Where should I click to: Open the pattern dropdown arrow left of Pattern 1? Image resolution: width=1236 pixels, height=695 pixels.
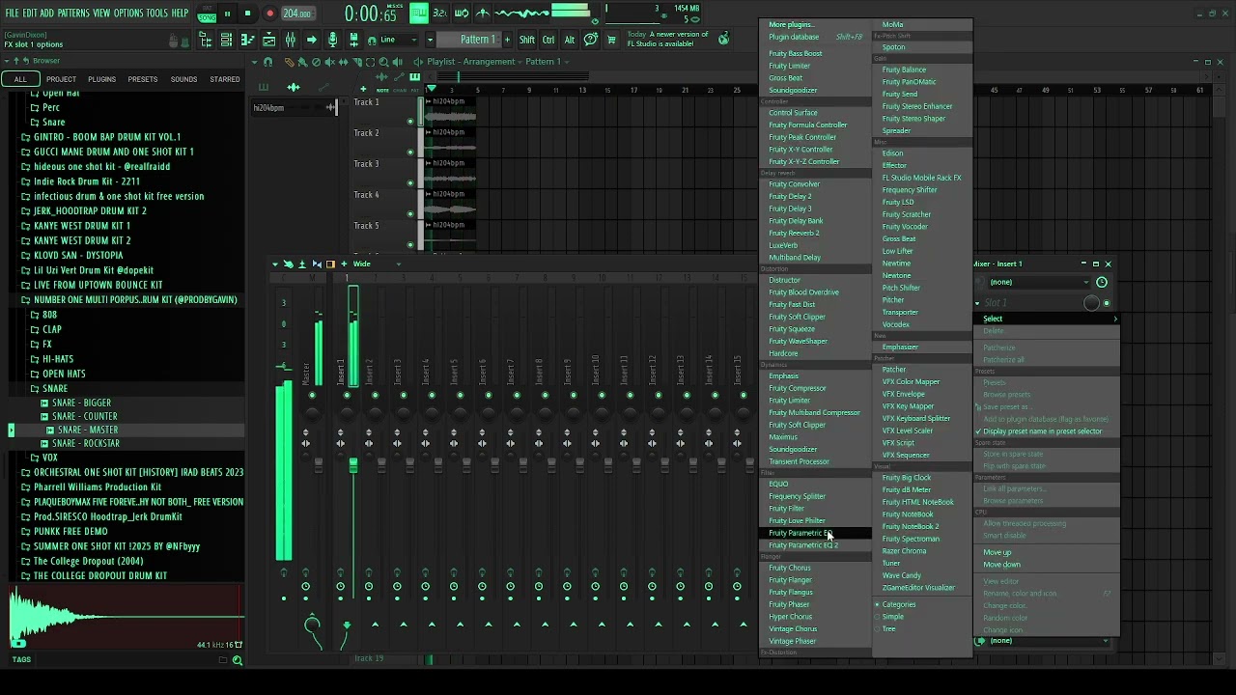coord(430,40)
